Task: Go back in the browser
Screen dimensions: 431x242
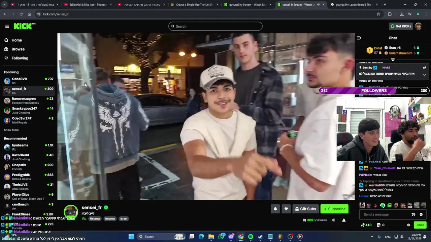Action: tap(5, 14)
